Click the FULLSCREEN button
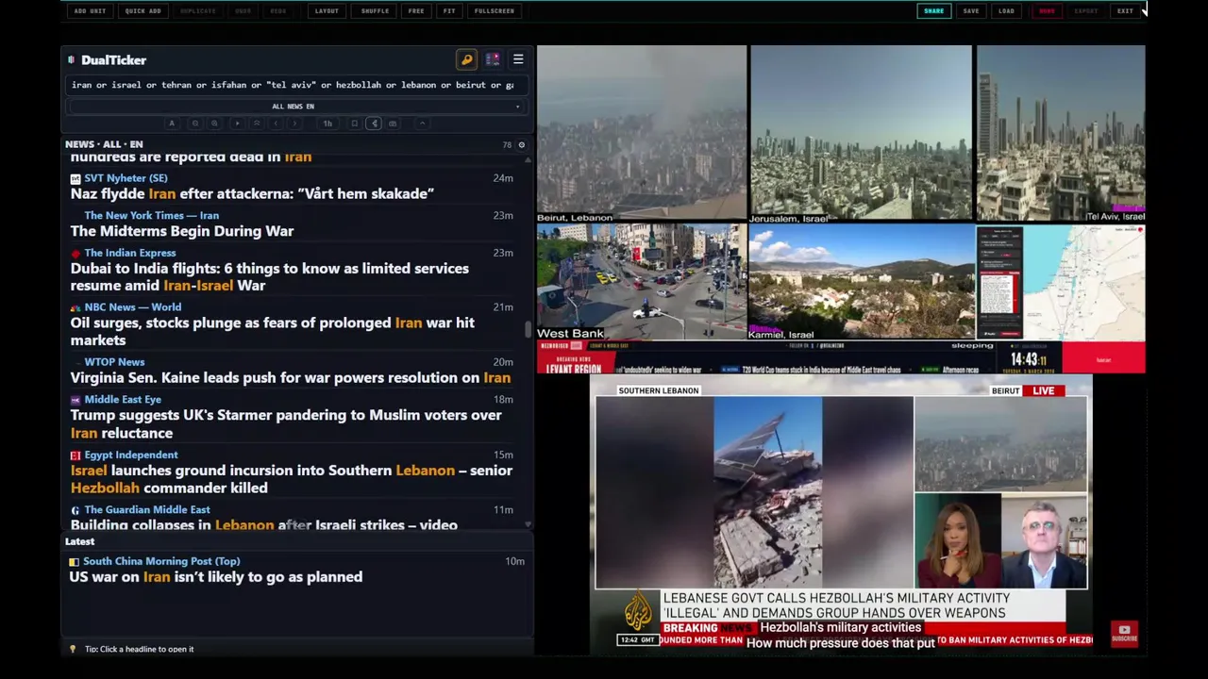 pos(495,11)
